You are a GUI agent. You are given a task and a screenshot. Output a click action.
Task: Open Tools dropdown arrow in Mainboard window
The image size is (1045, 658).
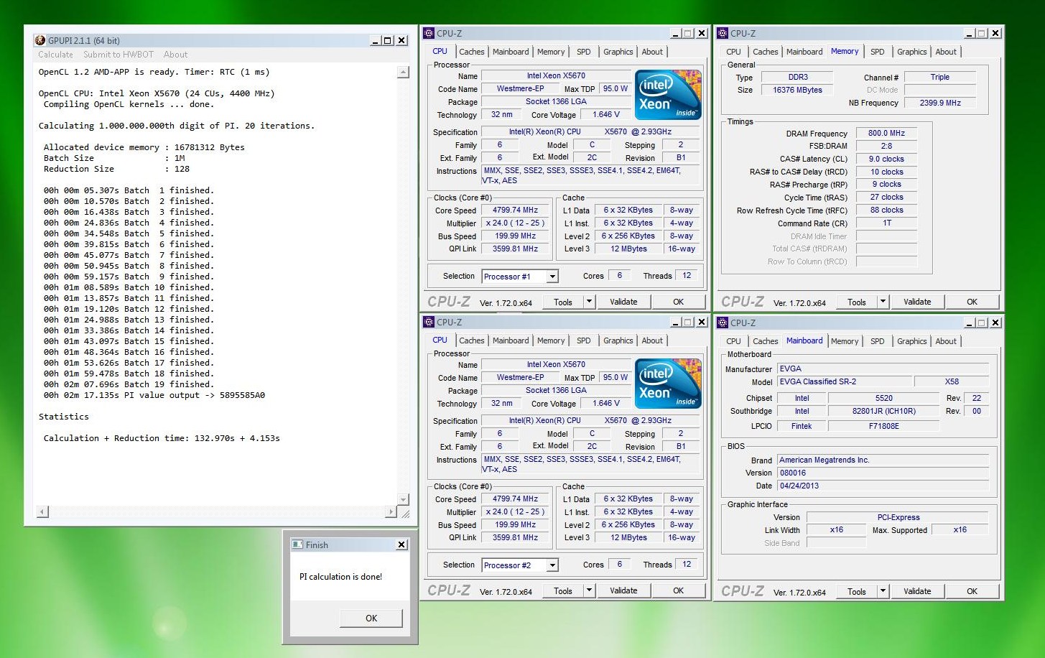click(883, 591)
